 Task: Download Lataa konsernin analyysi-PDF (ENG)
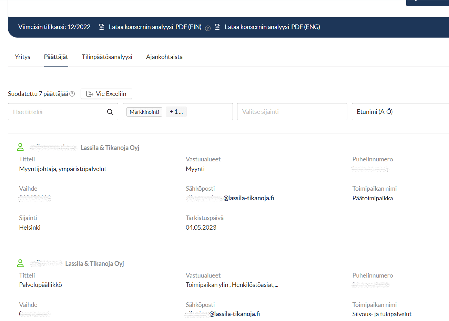click(272, 27)
